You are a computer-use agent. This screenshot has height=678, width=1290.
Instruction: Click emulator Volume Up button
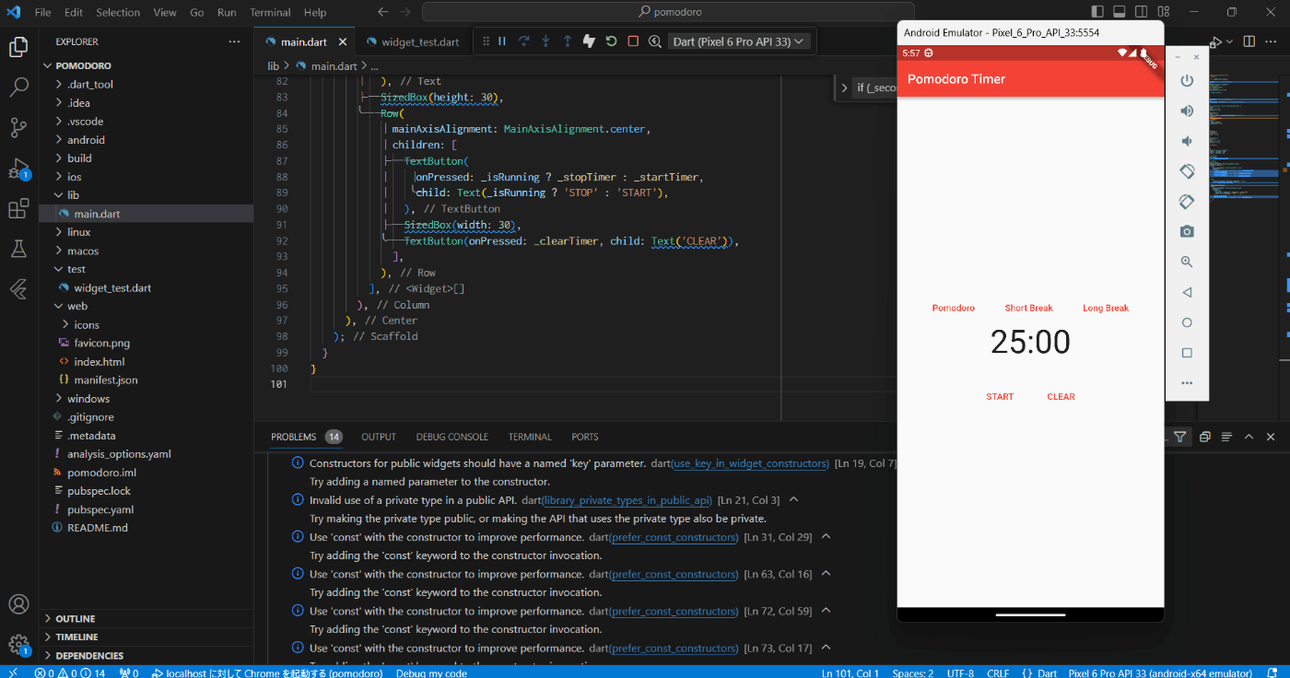[x=1187, y=111]
